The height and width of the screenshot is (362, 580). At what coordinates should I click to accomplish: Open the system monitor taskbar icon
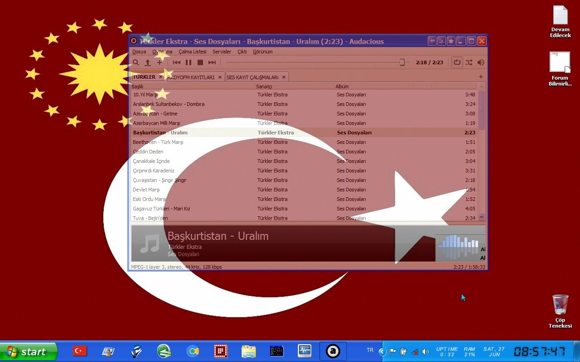point(304,351)
